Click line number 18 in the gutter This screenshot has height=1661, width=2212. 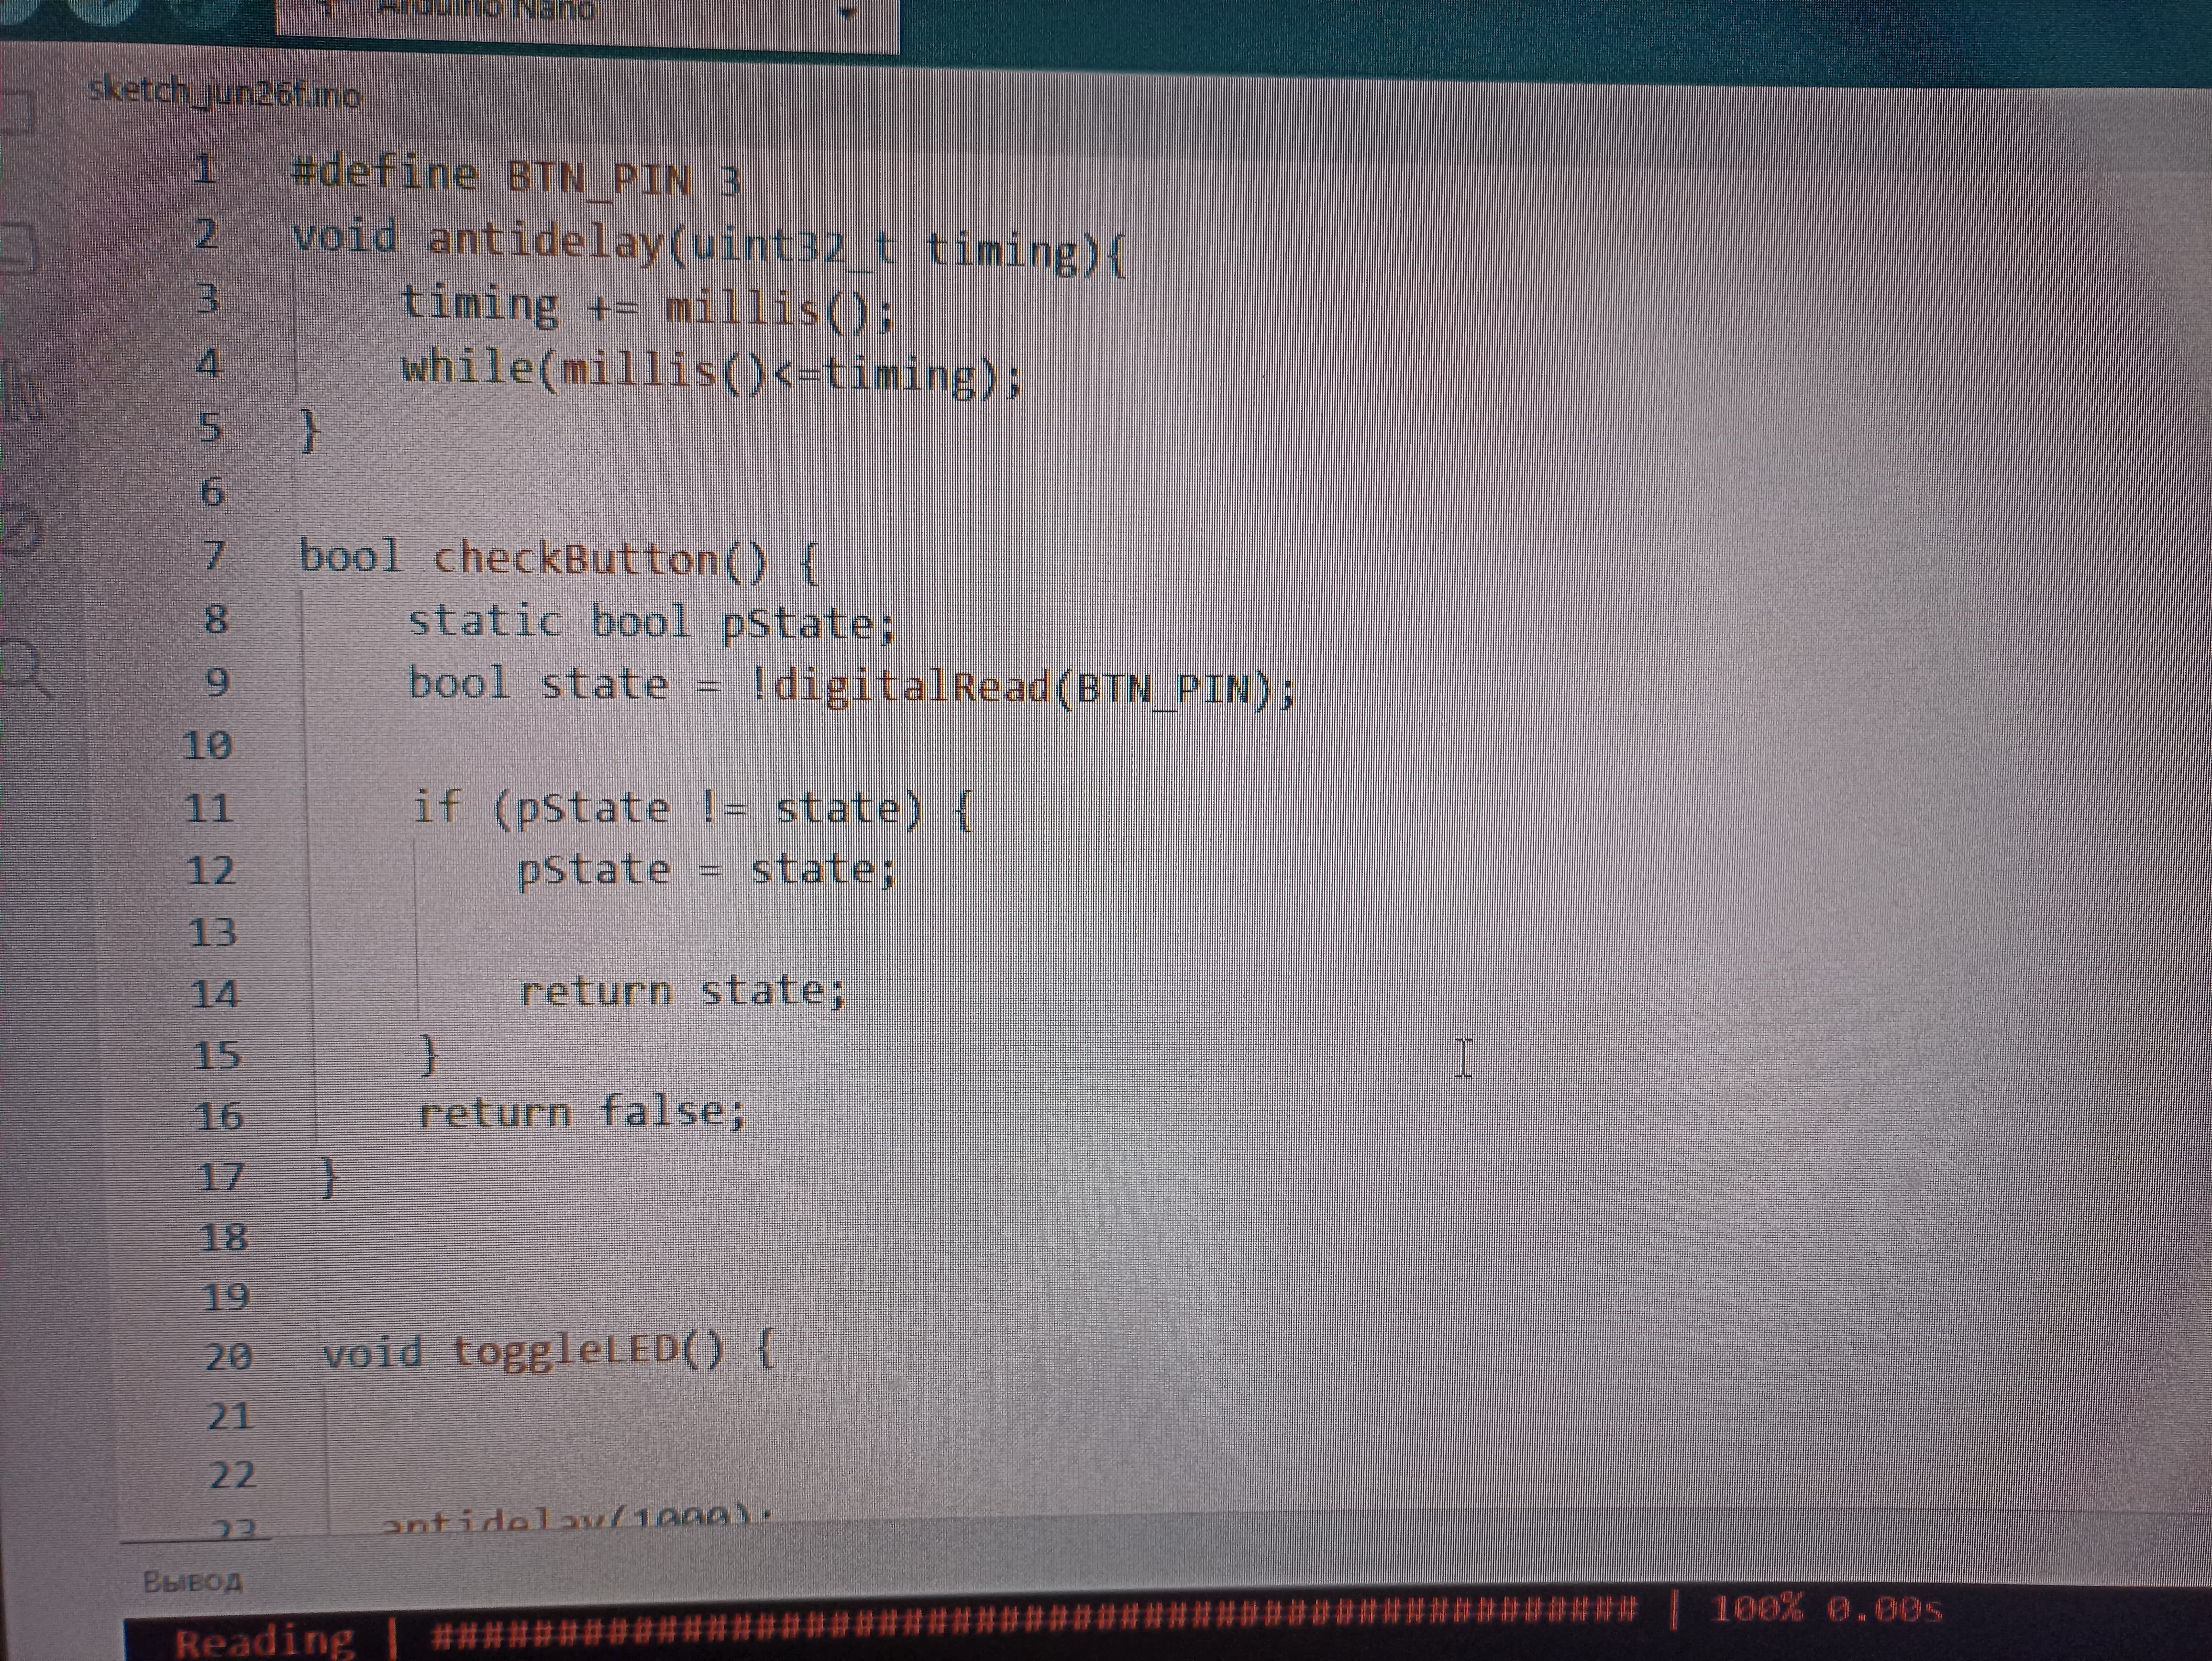pos(224,1238)
